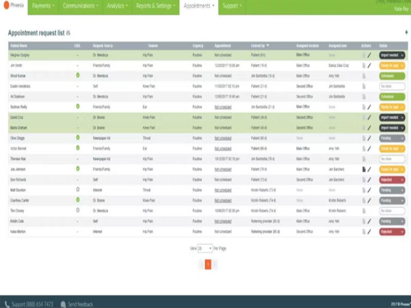Viewport: 411px width, 308px height.
Task: Open the Communications menu
Action: tap(80, 6)
